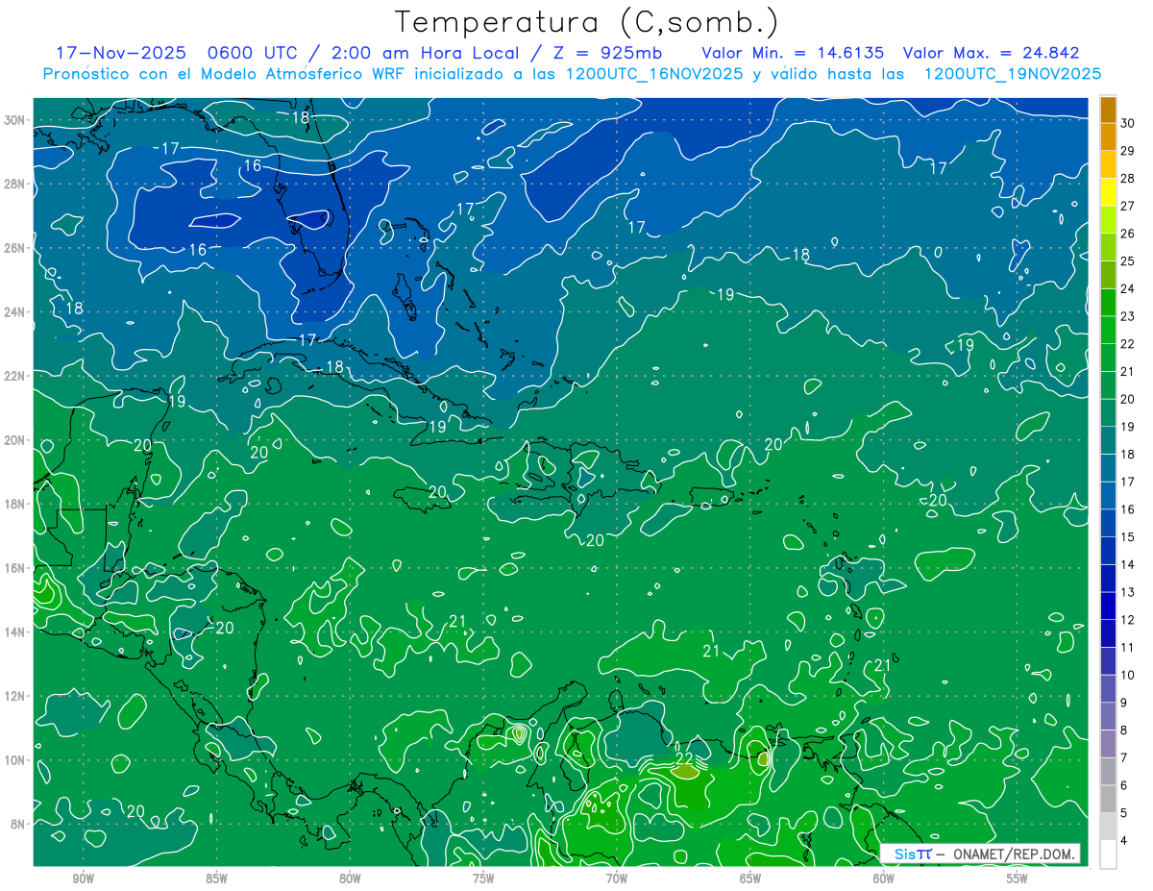Screen dimensions: 1153x891
Task: Click the "ONAMET/REP.DOM." credit label
Action: 1013,854
